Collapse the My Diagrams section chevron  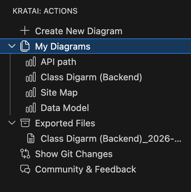click(12, 46)
